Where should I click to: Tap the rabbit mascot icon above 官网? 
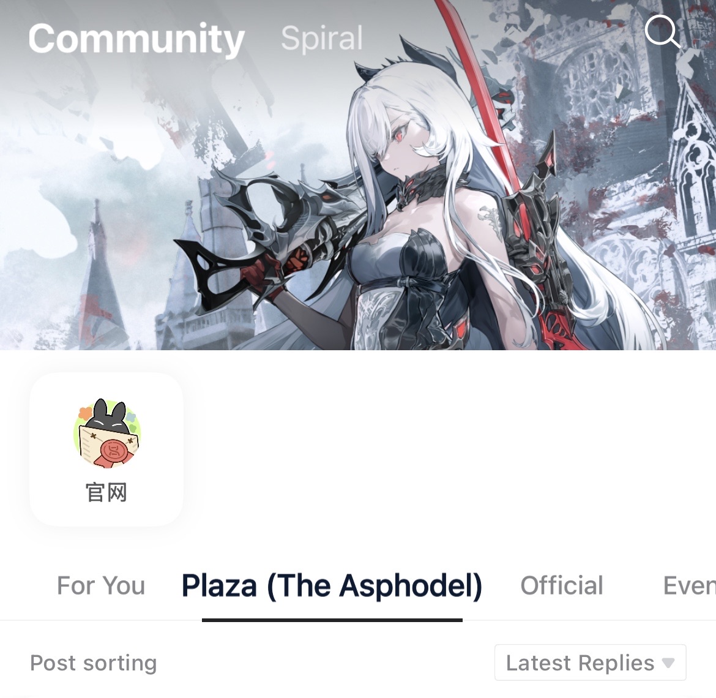coord(107,433)
